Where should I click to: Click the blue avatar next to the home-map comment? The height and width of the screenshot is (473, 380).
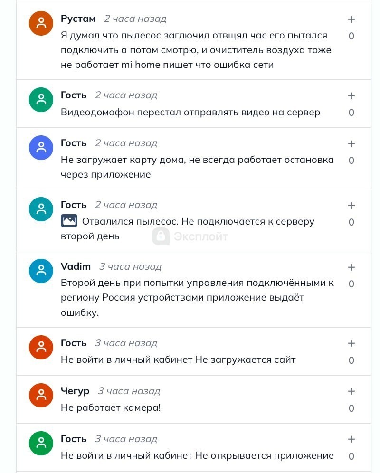[x=41, y=147]
